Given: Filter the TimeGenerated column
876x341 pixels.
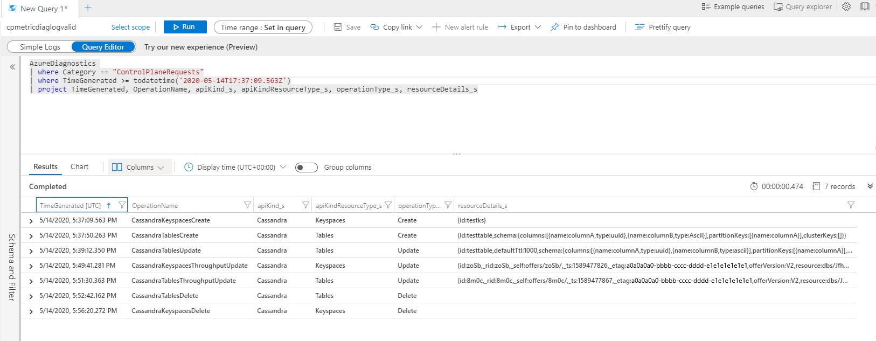Looking at the screenshot, I should coord(122,205).
